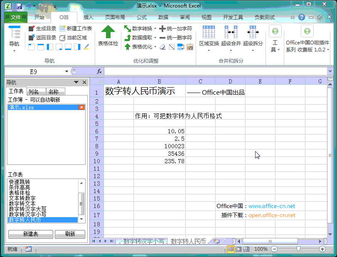Expand the 表格优化 dropdown arrow
This screenshot has width=337, height=257.
click(x=155, y=47)
